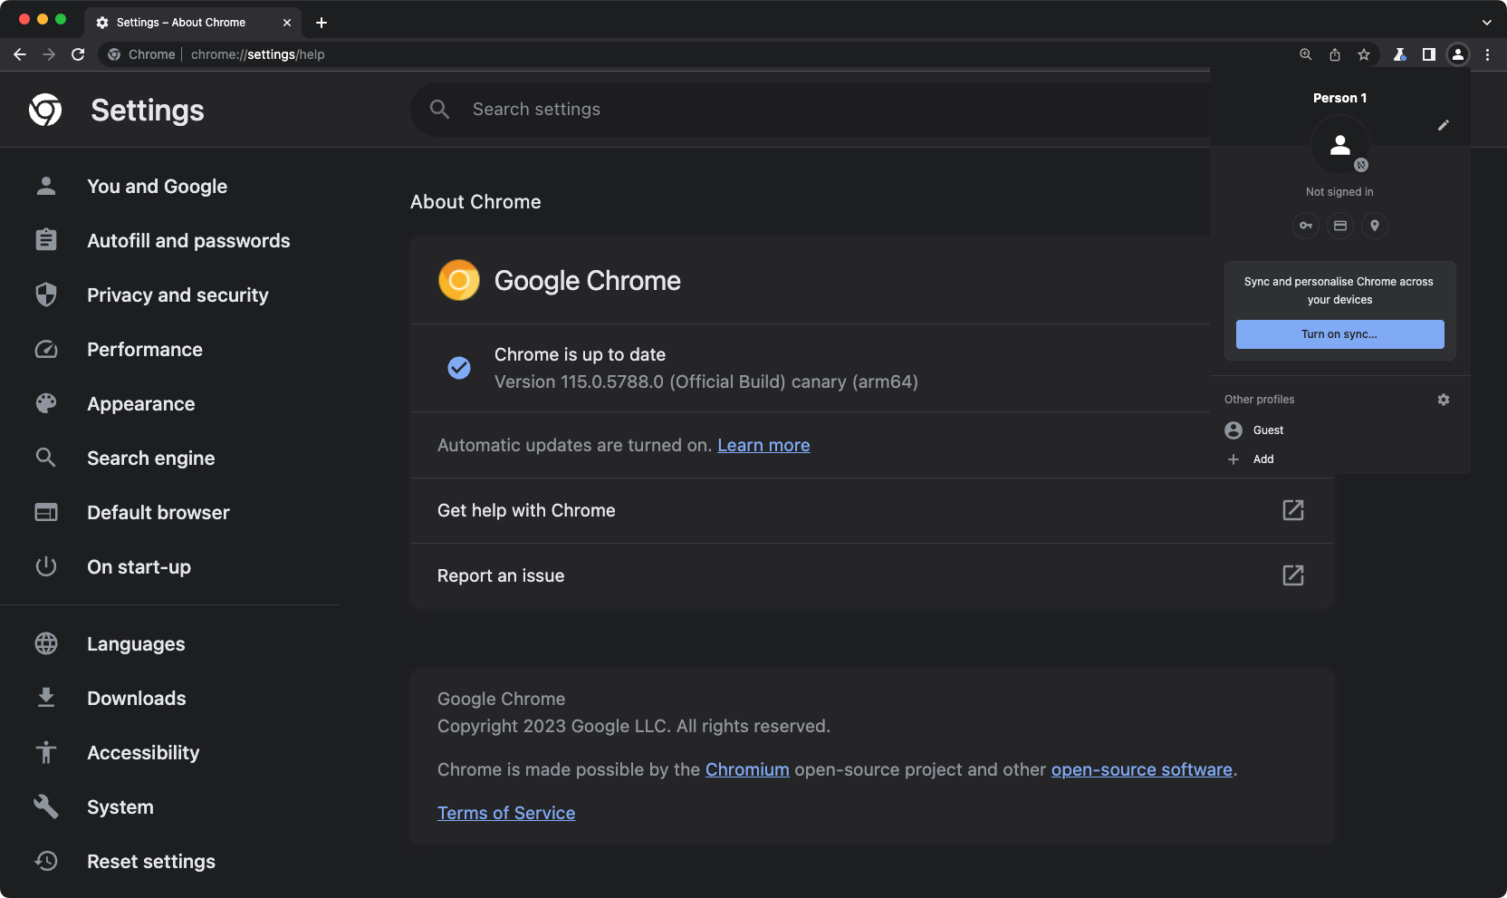1507x898 pixels.
Task: Click the Learn more link about automatic updates
Action: [x=763, y=446]
